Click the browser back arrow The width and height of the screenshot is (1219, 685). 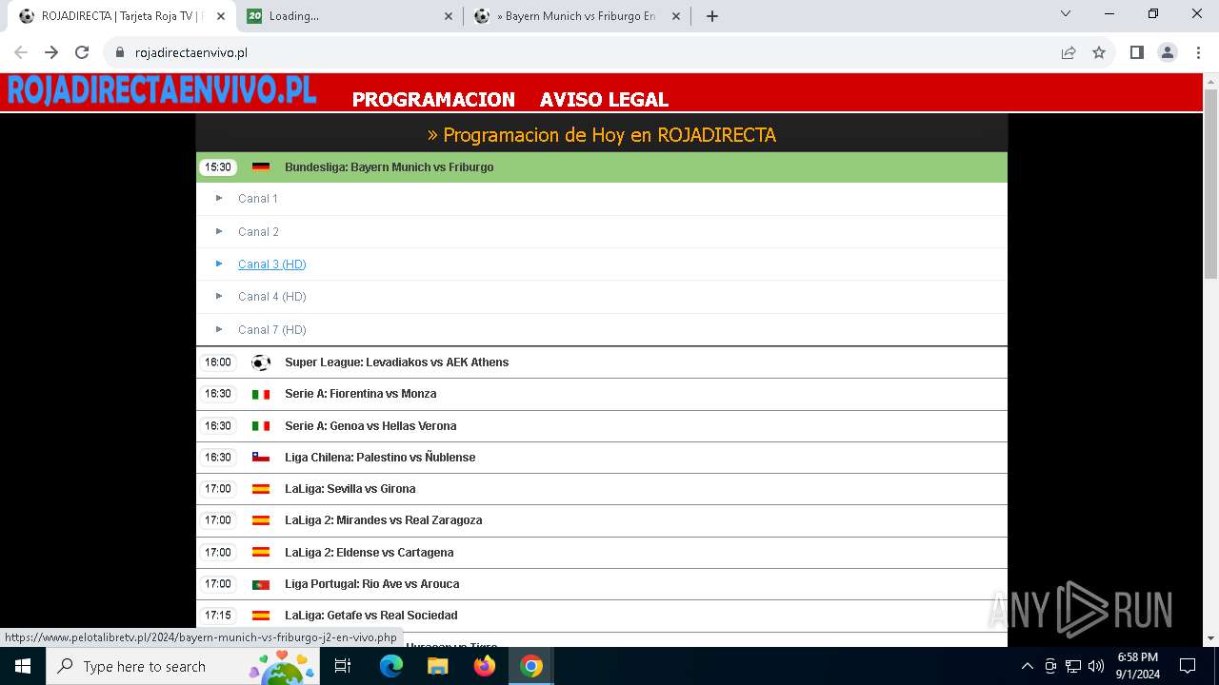(x=21, y=52)
